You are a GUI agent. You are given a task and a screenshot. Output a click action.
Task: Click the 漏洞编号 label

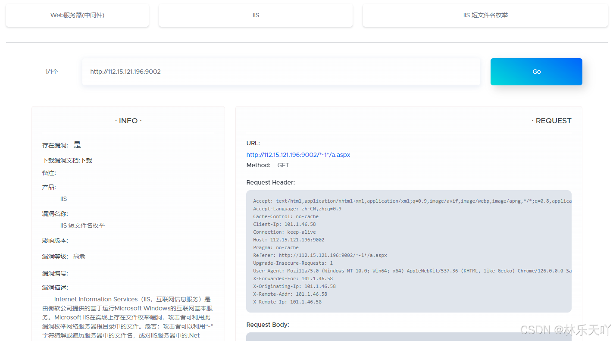coord(55,273)
